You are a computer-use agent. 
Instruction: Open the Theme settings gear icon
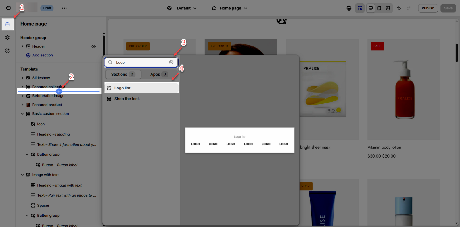click(x=7, y=38)
